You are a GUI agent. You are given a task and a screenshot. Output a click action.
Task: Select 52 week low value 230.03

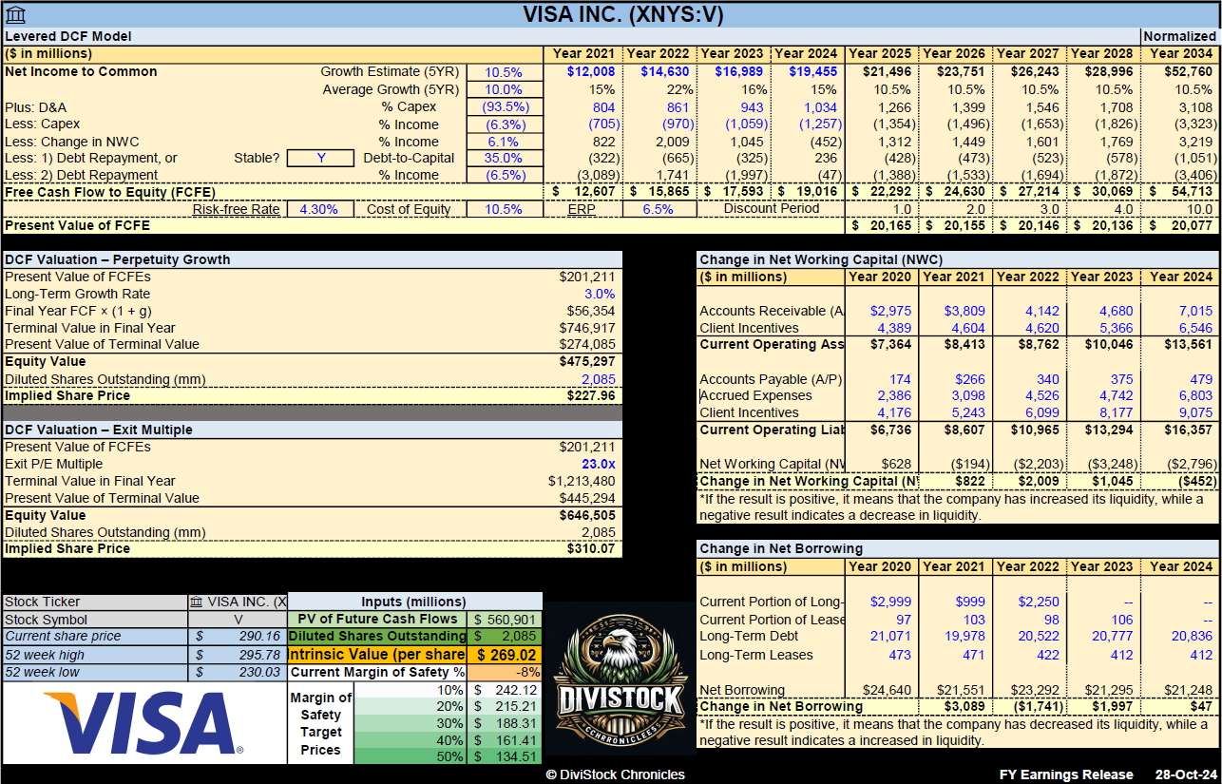pyautogui.click(x=237, y=672)
